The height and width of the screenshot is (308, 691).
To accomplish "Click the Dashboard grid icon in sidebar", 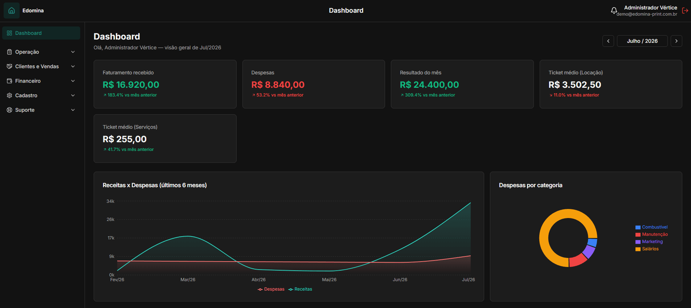I will click(9, 33).
